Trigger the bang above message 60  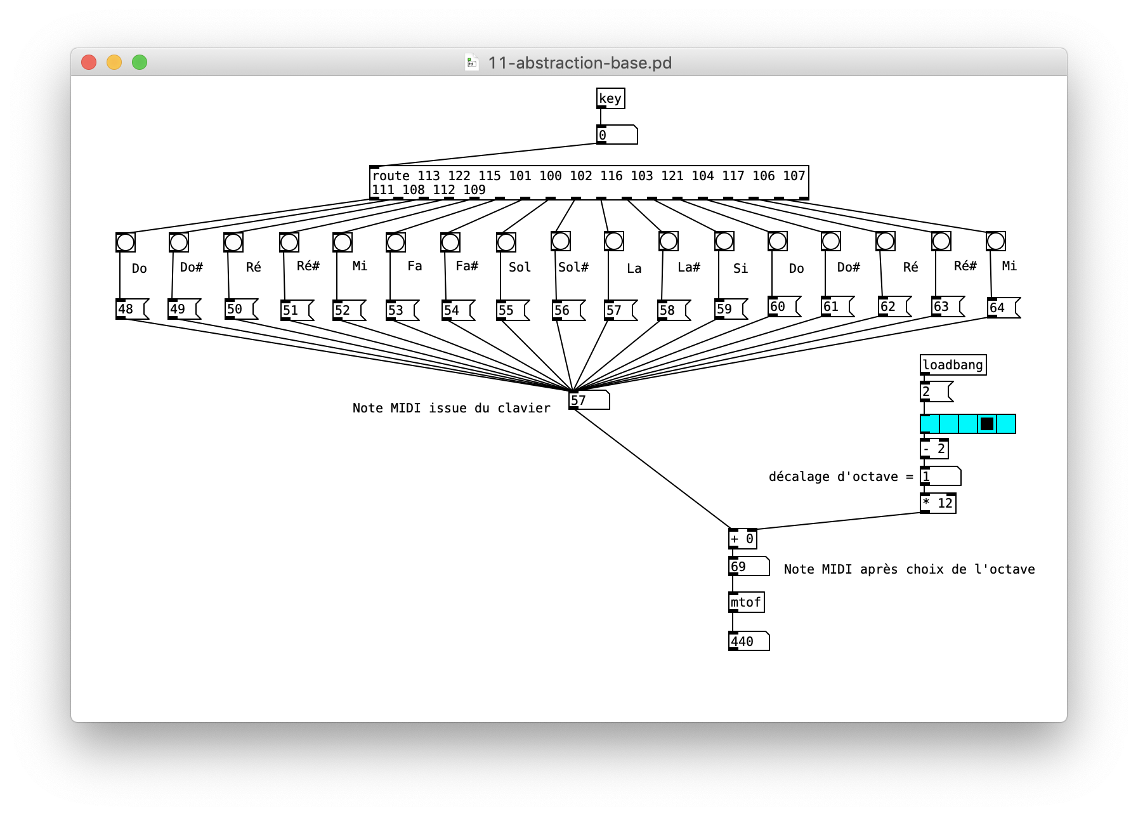[778, 241]
